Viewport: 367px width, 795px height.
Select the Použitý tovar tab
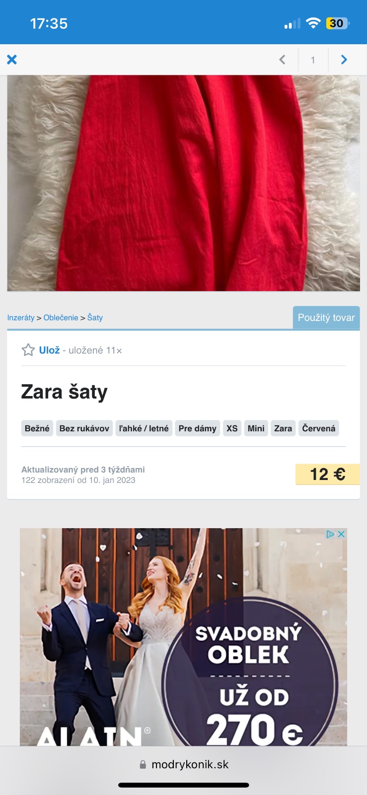[326, 318]
